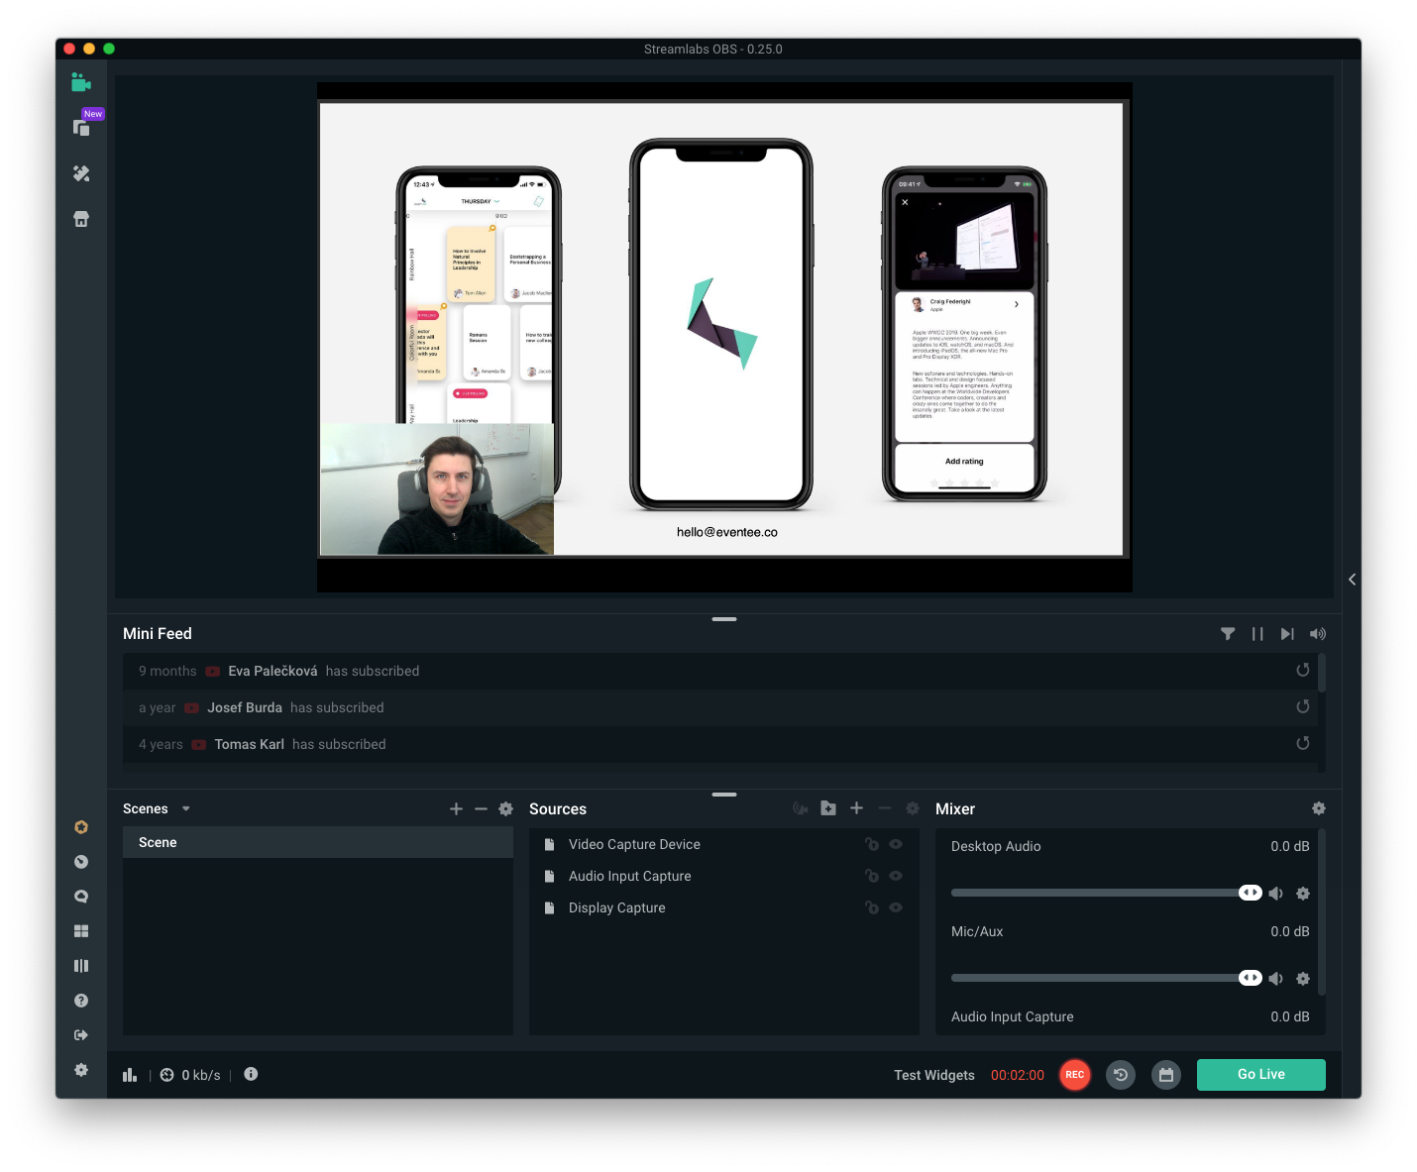Toggle the replay buffer button
This screenshot has height=1172, width=1417.
(x=1121, y=1075)
